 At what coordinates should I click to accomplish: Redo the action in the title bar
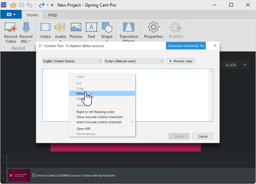[42, 5]
